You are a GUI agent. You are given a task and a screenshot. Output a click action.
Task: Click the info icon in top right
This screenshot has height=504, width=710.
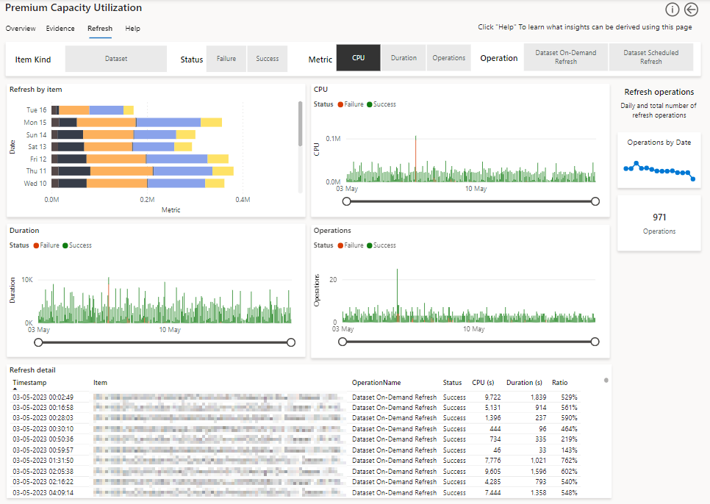[672, 10]
